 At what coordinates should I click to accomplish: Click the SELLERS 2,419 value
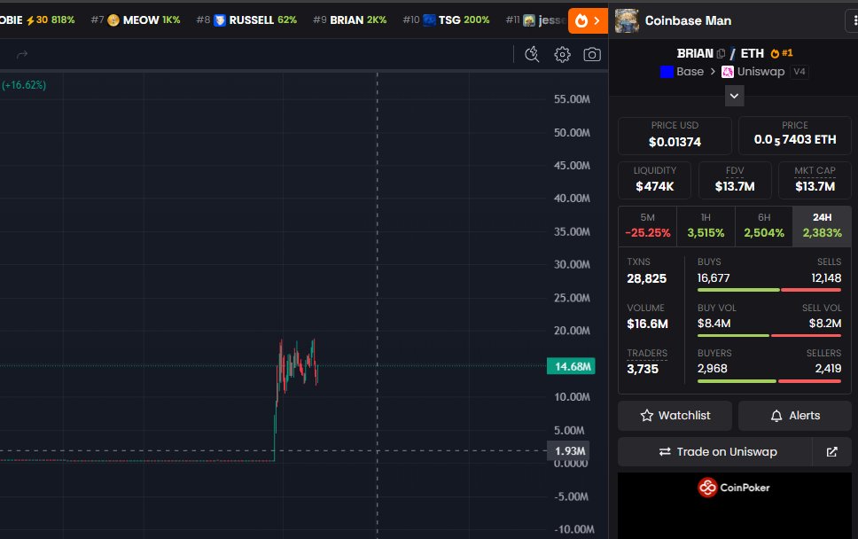pyautogui.click(x=828, y=369)
